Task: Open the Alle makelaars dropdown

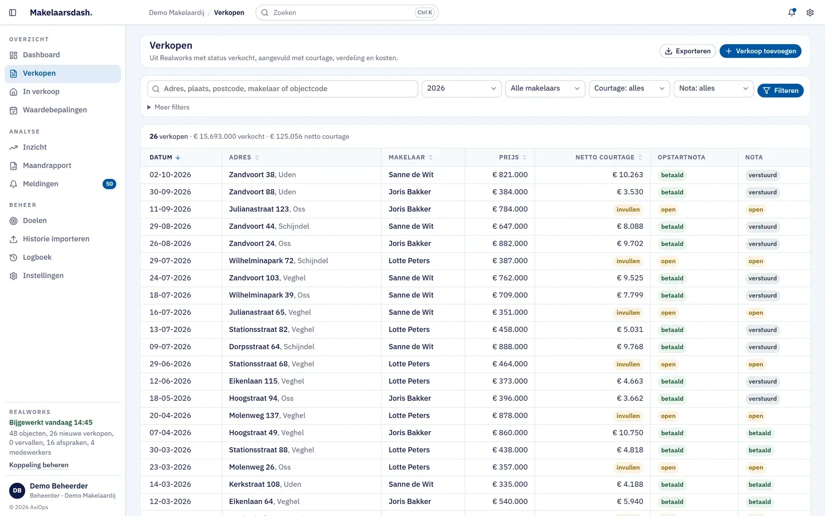Action: click(x=545, y=88)
